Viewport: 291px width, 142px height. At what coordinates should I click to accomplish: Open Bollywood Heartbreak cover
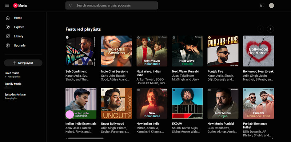click(259, 51)
